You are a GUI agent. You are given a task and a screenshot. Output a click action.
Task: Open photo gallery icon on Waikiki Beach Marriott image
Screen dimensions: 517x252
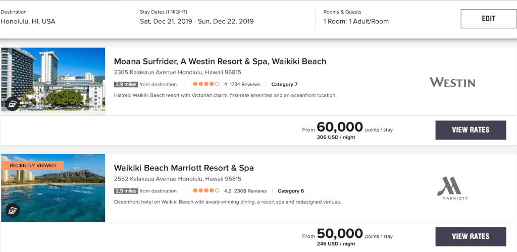[x=13, y=210]
